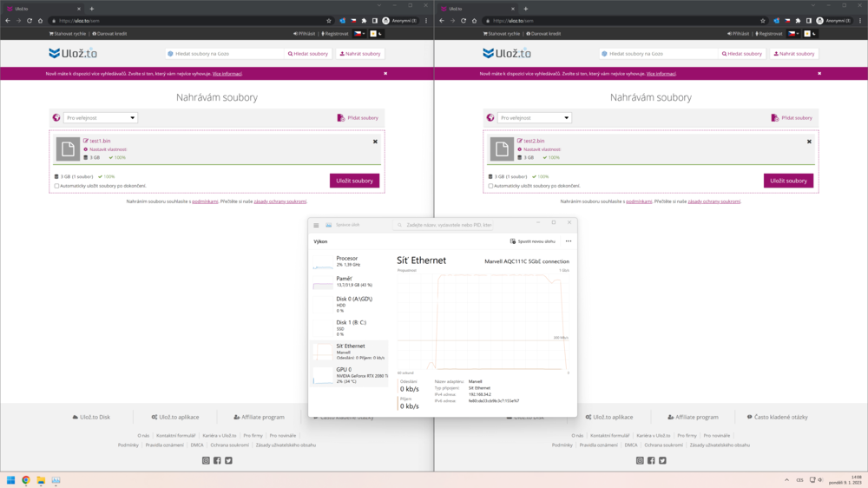Select Procesor in Task Manager performance list

[x=349, y=260]
